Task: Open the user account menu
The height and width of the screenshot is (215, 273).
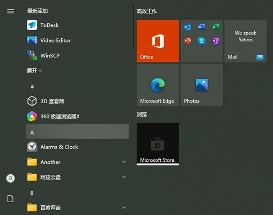Action: [11, 178]
